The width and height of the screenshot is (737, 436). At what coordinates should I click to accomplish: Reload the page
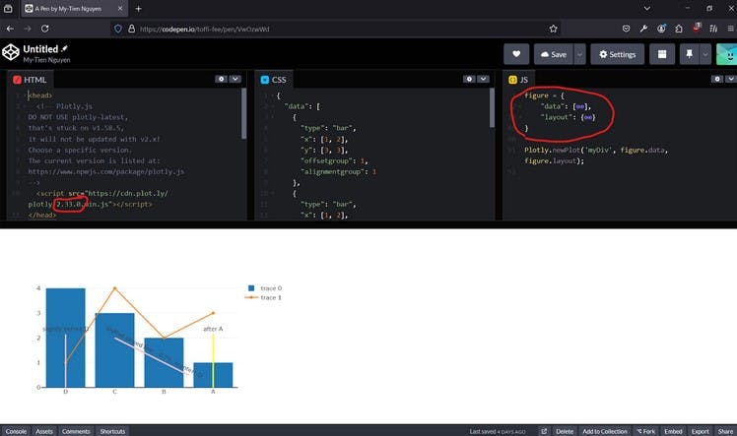45,29
